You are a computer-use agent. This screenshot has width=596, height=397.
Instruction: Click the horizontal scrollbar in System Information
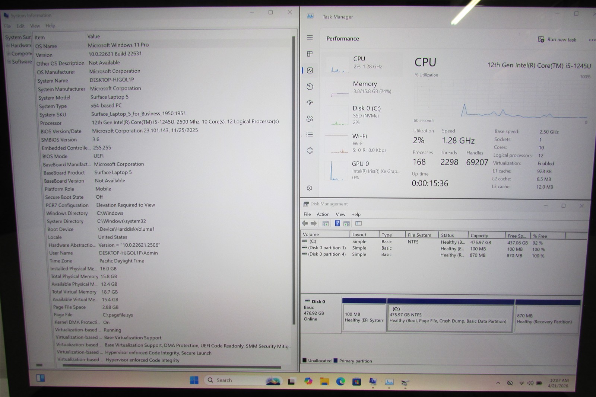click(172, 366)
